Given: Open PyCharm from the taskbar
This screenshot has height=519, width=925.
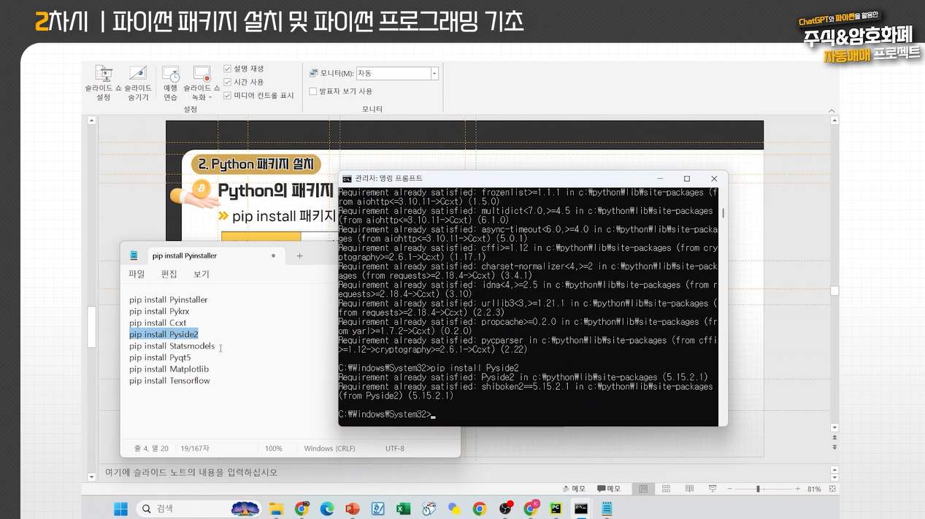Looking at the screenshot, I should coord(556,508).
